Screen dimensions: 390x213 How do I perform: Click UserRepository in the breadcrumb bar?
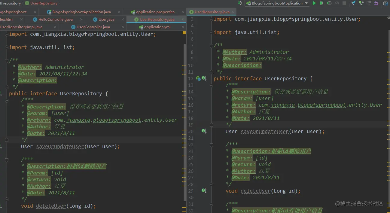coord(41,3)
